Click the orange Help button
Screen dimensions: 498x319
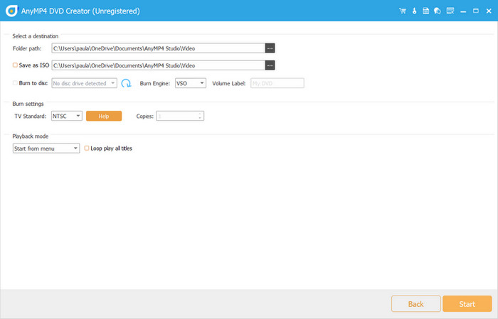[104, 116]
